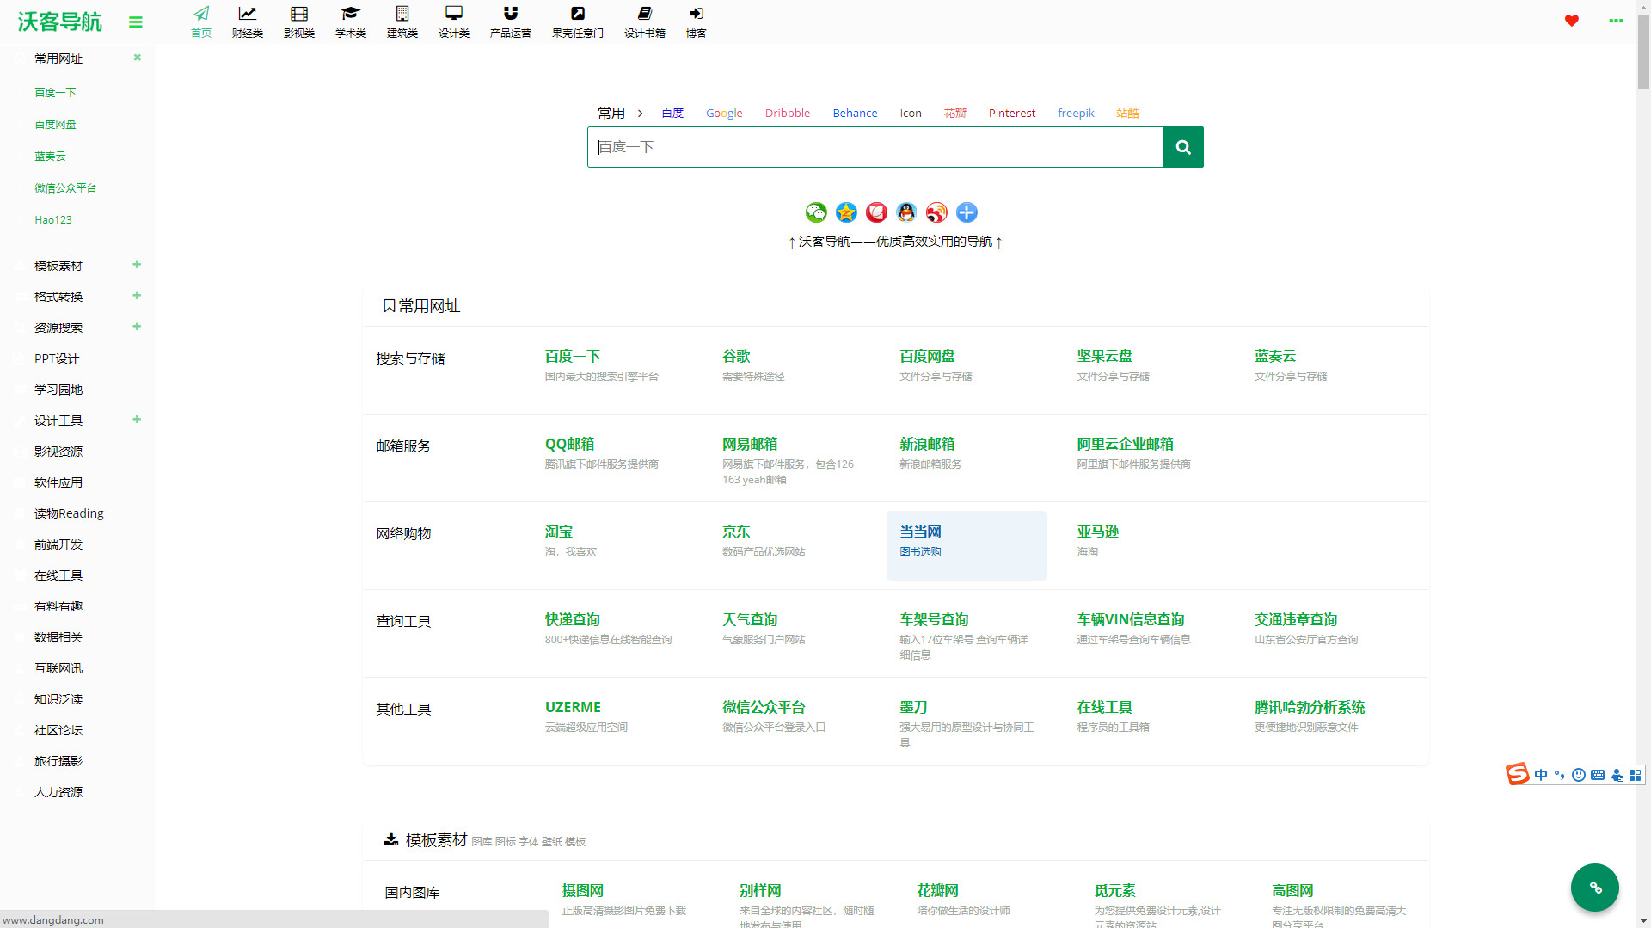Open WeChat sharing via the green WeChat icon

[x=816, y=212]
